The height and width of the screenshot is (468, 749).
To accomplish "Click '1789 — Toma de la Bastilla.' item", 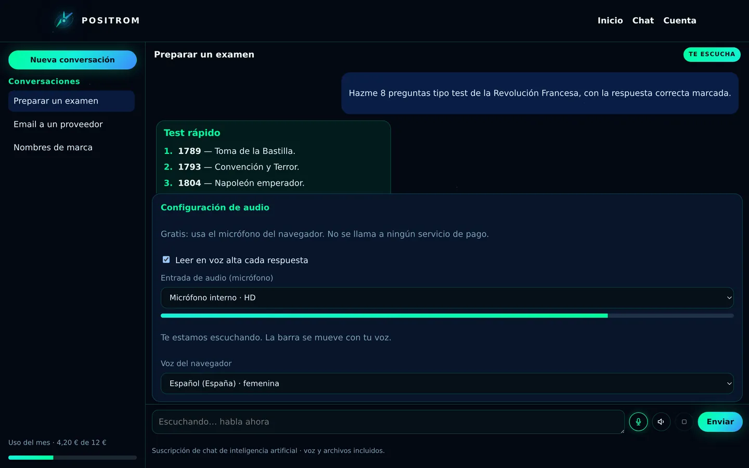I will click(237, 151).
